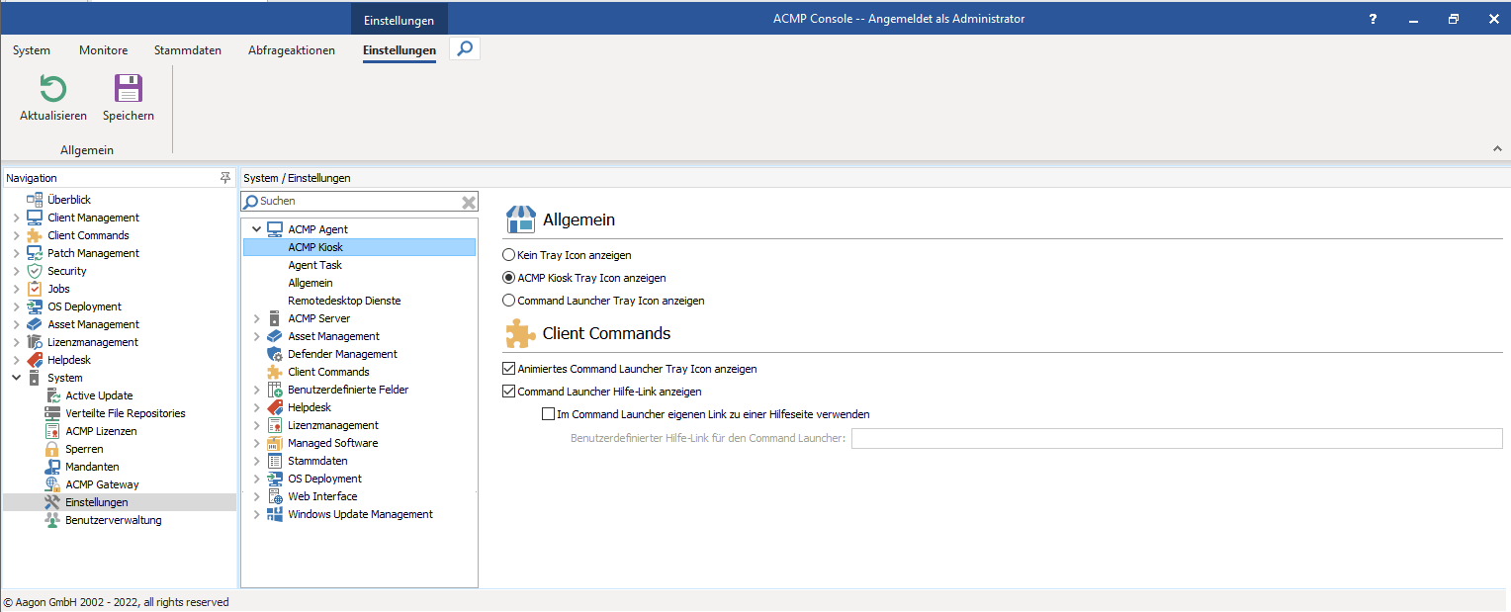Click the OS Deployment icon in Navigation
The width and height of the screenshot is (1511, 612).
[35, 306]
